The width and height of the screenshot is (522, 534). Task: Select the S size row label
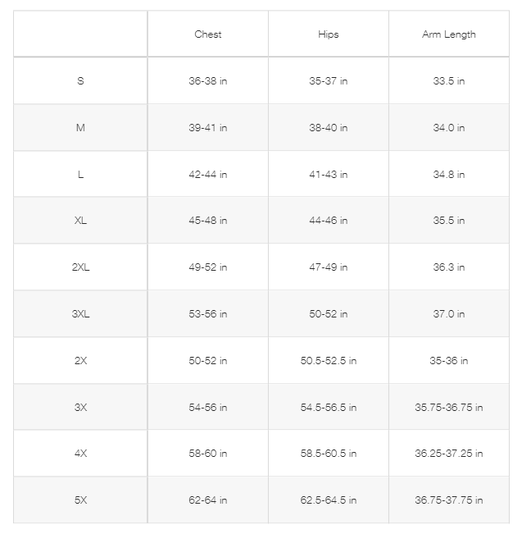(x=80, y=81)
